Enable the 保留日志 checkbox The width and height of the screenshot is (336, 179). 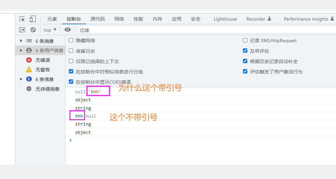tap(71, 50)
